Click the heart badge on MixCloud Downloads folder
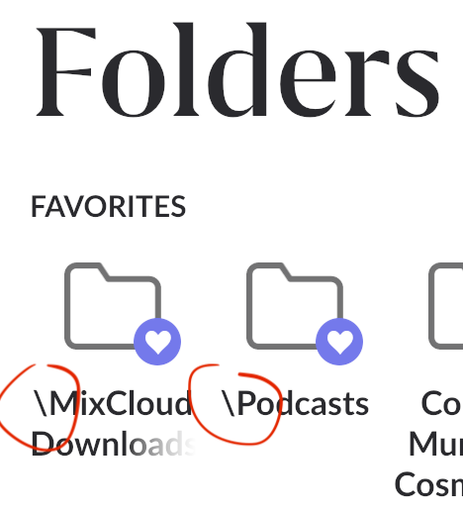Image resolution: width=463 pixels, height=515 pixels. coord(157,342)
